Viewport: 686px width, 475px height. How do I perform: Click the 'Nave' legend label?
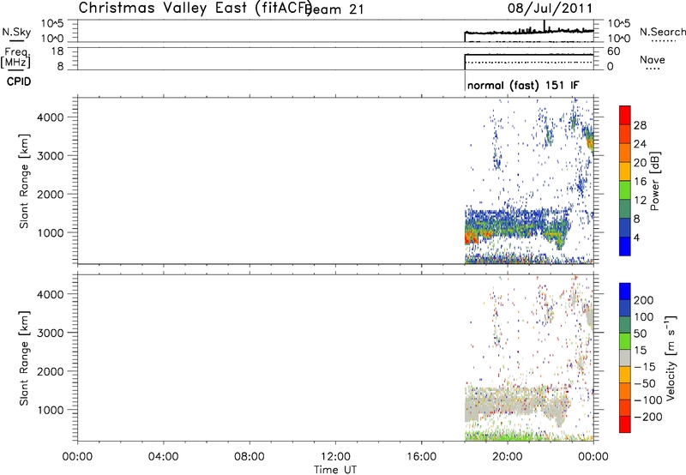pos(653,59)
